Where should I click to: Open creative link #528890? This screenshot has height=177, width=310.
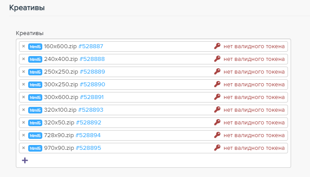92,84
